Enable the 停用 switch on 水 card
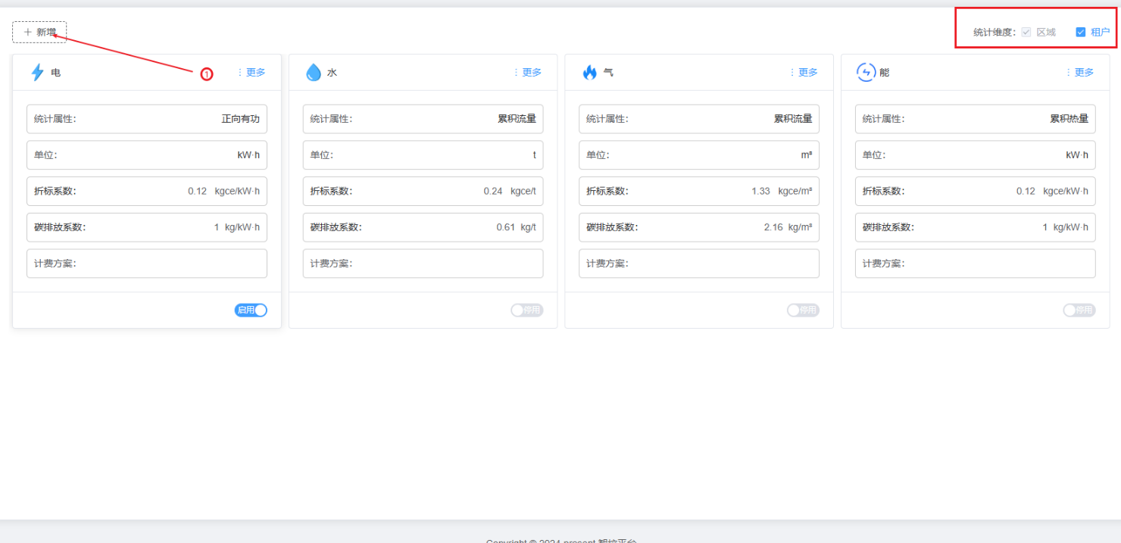This screenshot has height=543, width=1121. (x=526, y=310)
